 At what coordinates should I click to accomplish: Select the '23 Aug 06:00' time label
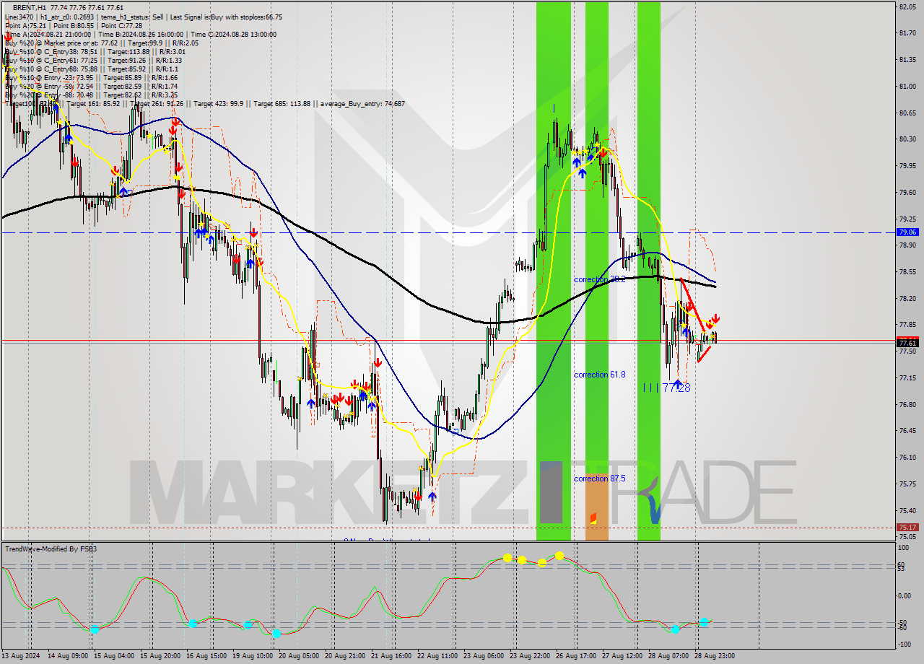click(x=484, y=656)
